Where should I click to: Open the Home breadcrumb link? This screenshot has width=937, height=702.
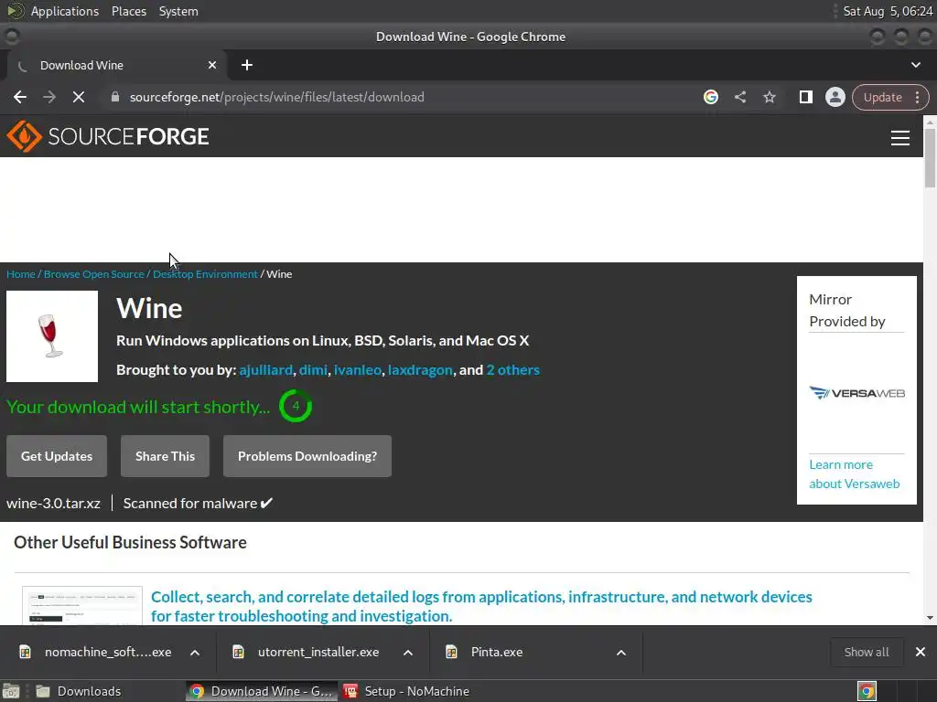(x=21, y=274)
